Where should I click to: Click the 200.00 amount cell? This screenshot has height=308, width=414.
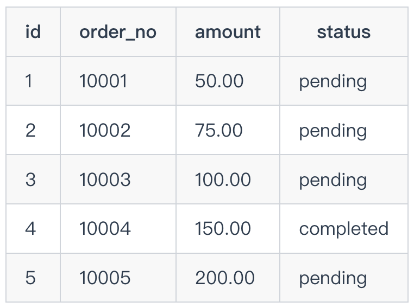tap(228, 278)
